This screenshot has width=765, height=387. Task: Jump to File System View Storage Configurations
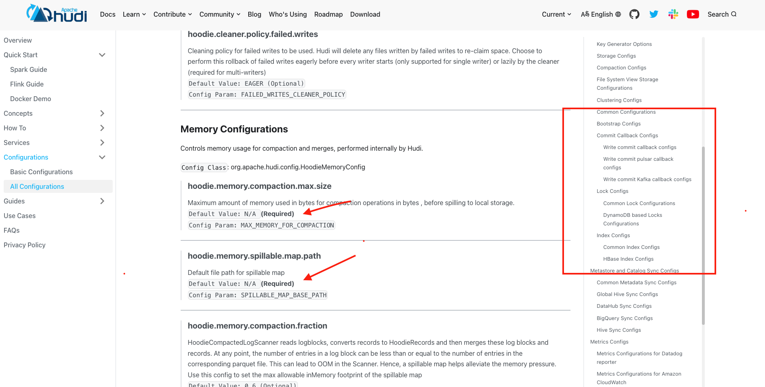[x=627, y=84]
